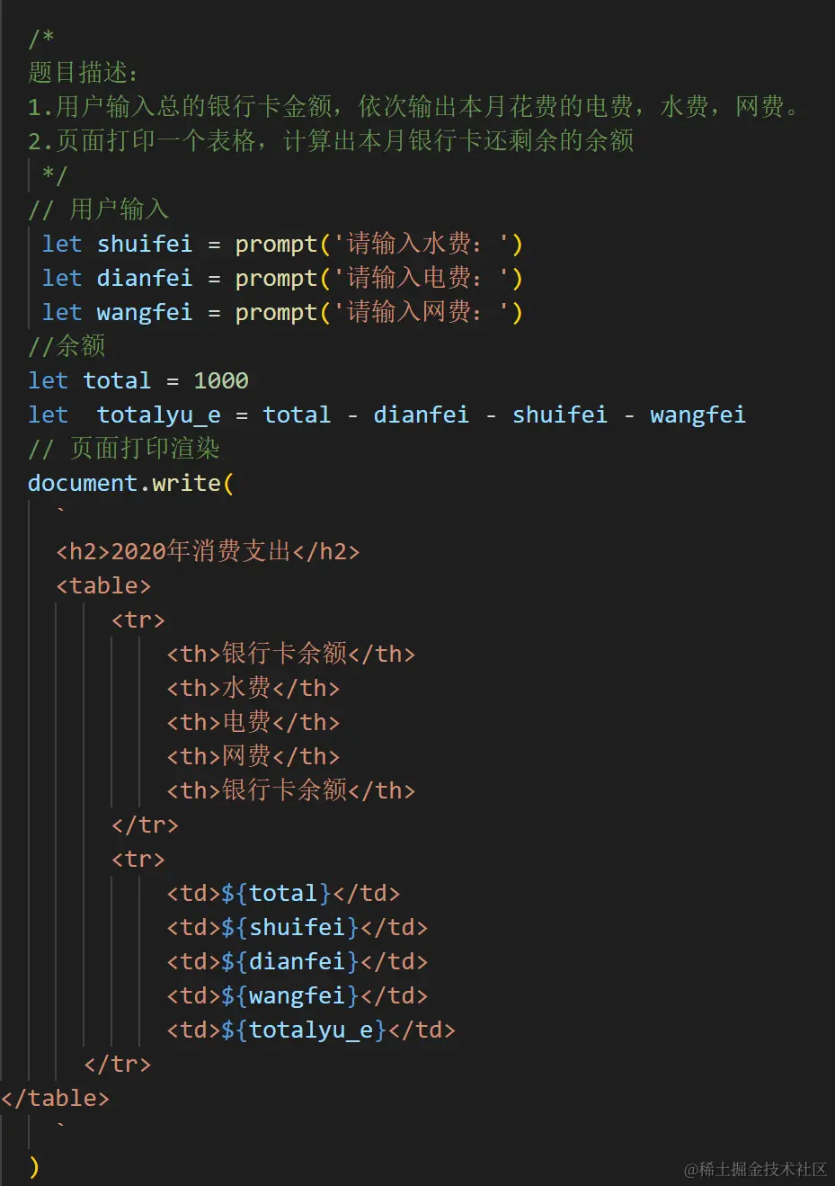Click the ${totalyu_e} td cell
This screenshot has width=835, height=1186.
(x=311, y=1030)
